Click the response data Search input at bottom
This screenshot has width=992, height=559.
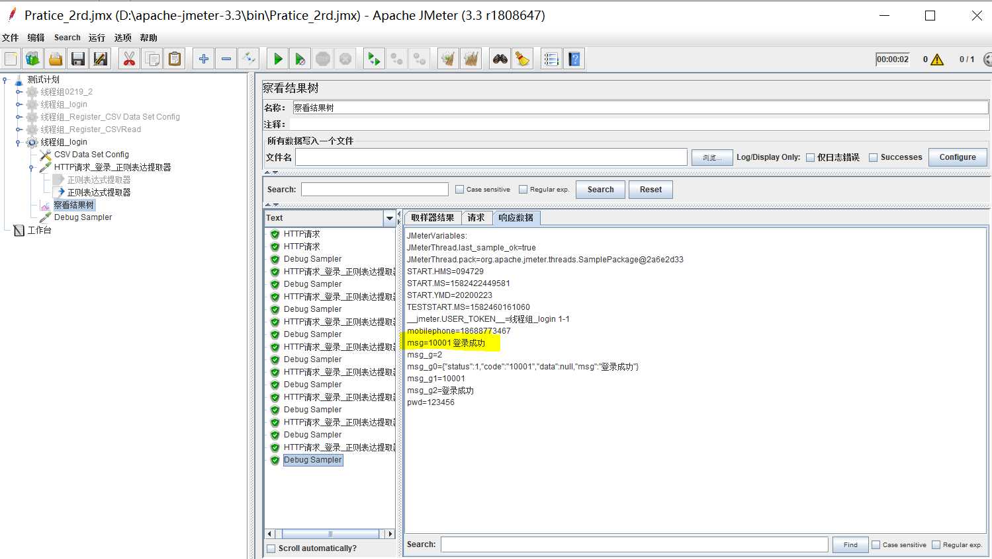[x=634, y=544]
